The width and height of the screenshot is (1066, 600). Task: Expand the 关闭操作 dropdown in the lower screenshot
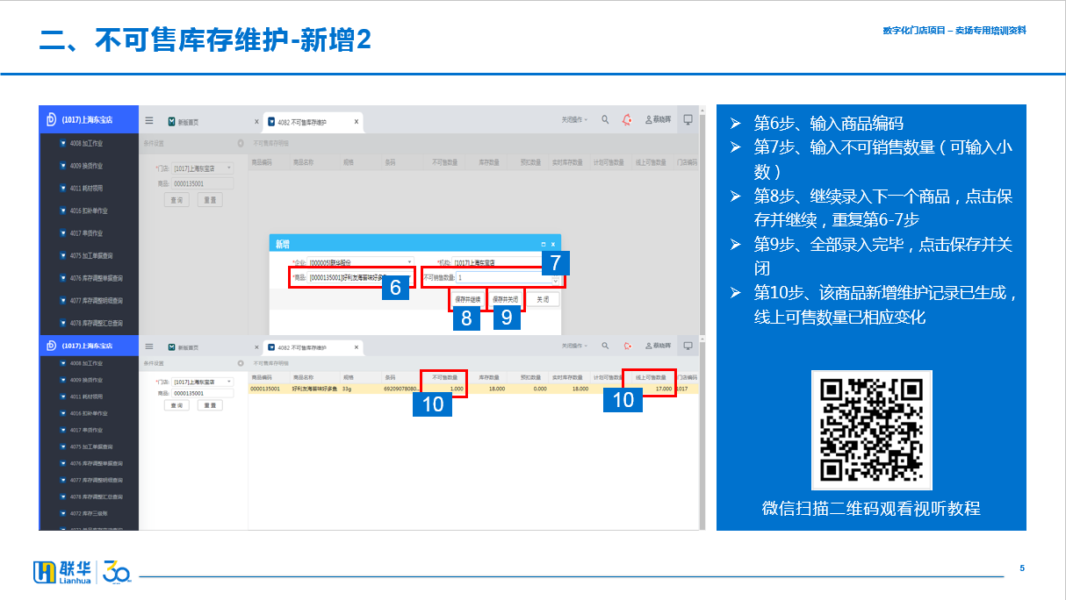574,346
